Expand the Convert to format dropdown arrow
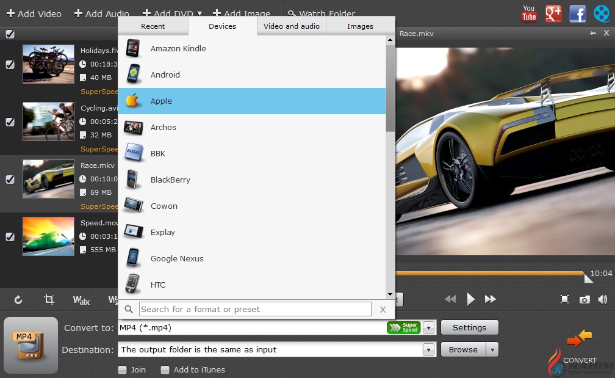Viewport: 615px width, 378px height. 429,328
